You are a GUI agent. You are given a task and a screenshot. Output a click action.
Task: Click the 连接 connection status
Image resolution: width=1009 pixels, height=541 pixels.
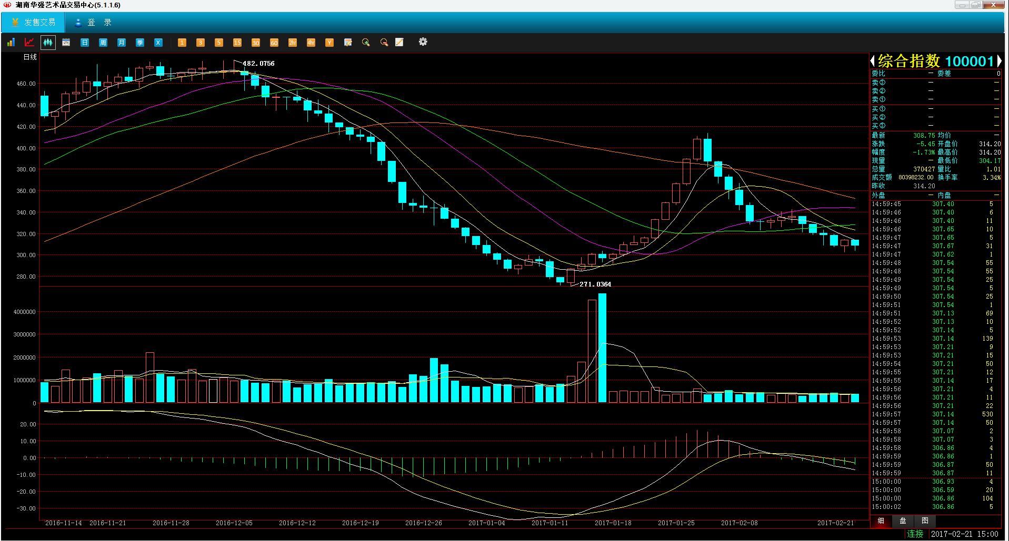point(915,534)
